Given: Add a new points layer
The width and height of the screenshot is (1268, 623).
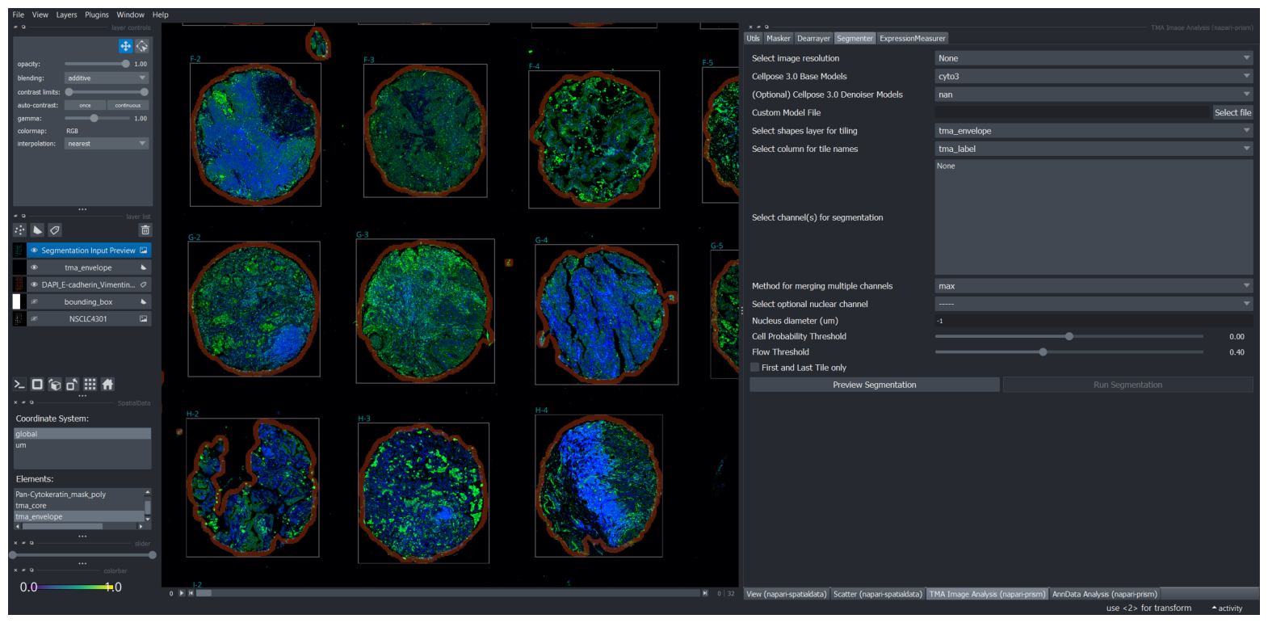Looking at the screenshot, I should 20,230.
